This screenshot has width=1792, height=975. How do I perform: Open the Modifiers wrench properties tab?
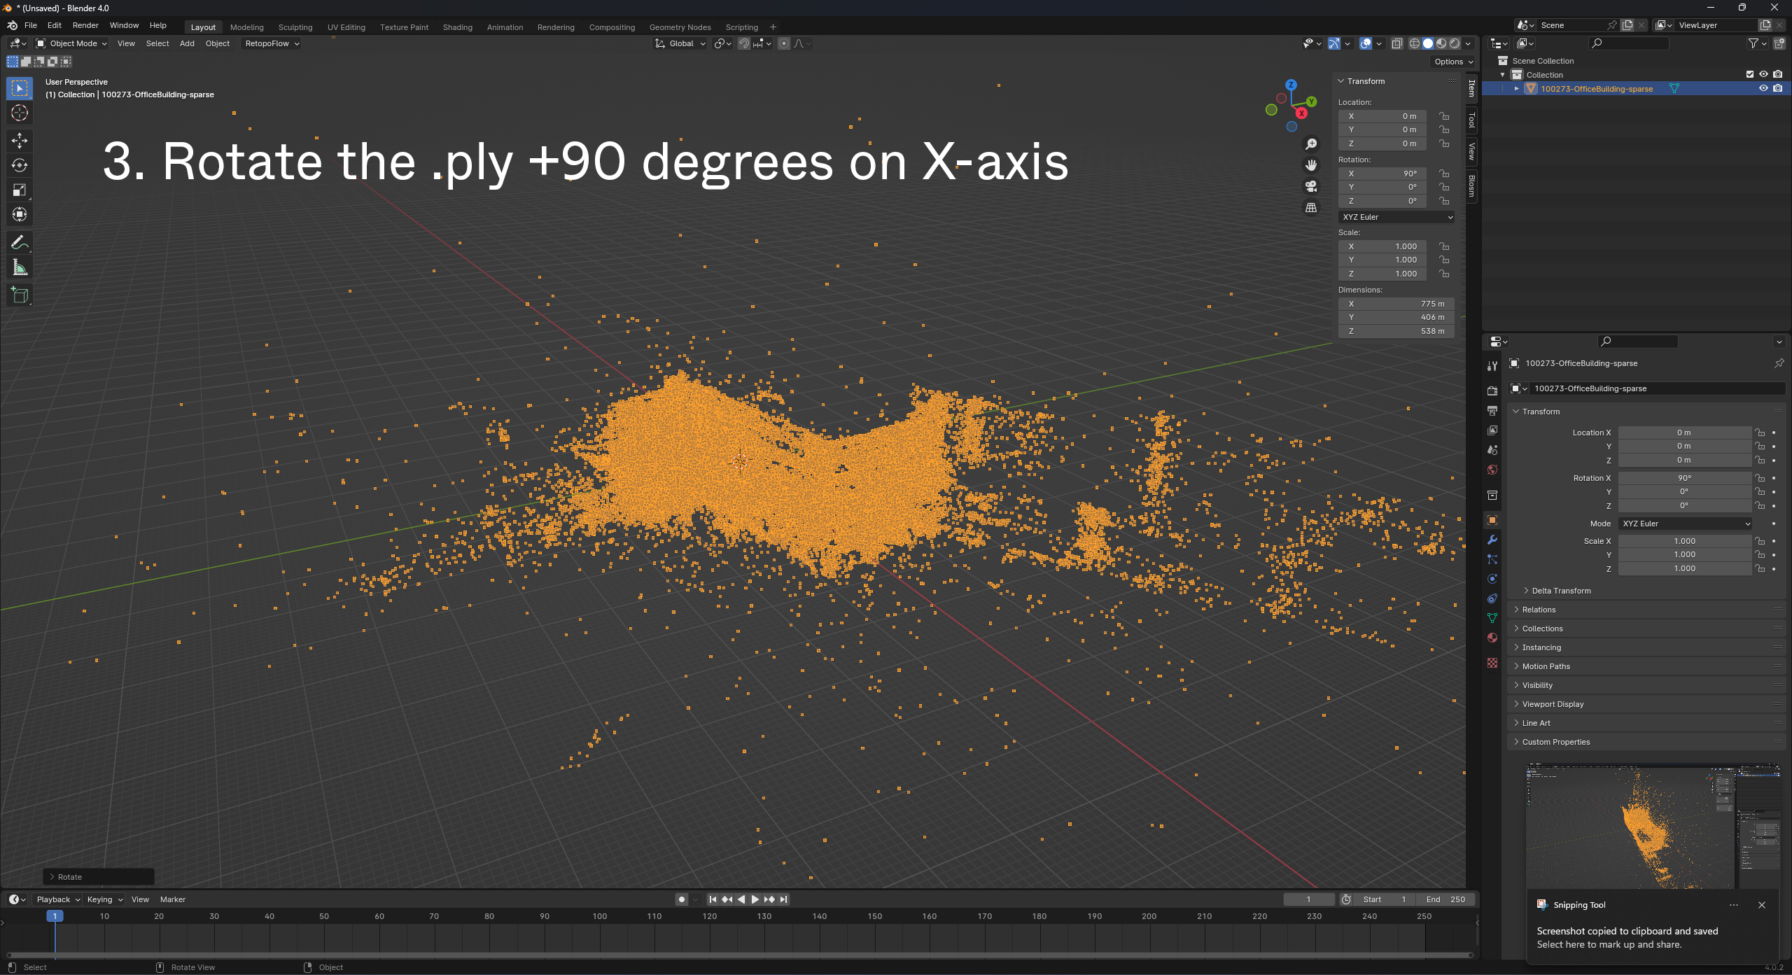click(1492, 540)
